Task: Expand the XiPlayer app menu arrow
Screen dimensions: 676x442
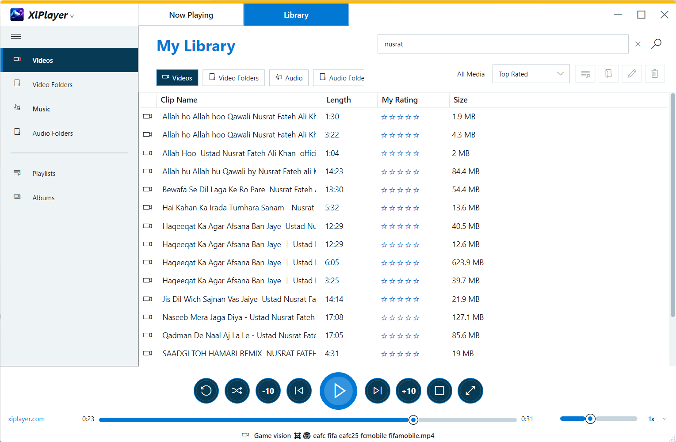Action: point(72,16)
